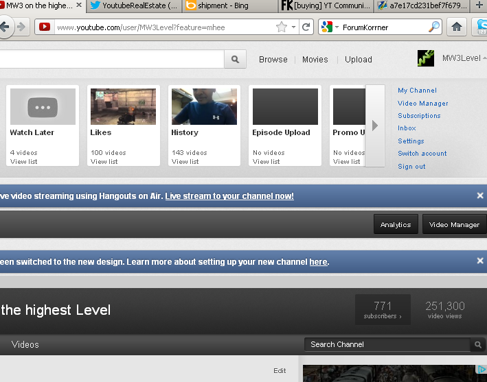
Task: Dismiss the Hangouts on Air banner
Action: click(480, 195)
